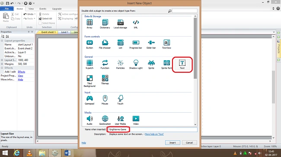Select the Sprite font plugin
Screen dimensions: 281x157
(x=166, y=65)
